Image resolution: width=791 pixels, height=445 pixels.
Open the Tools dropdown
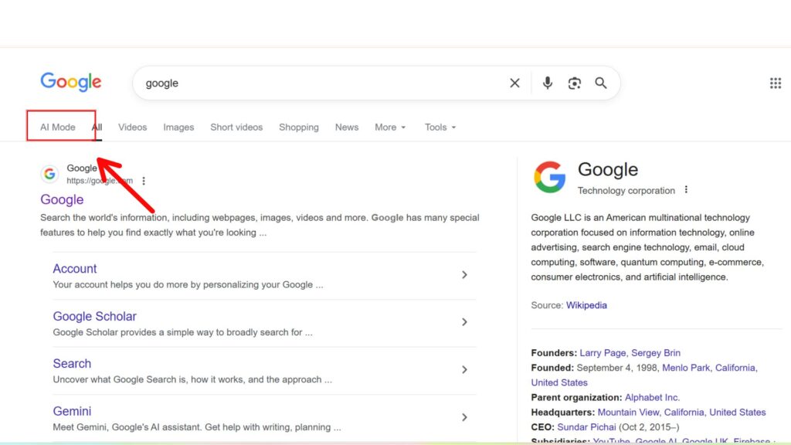440,127
